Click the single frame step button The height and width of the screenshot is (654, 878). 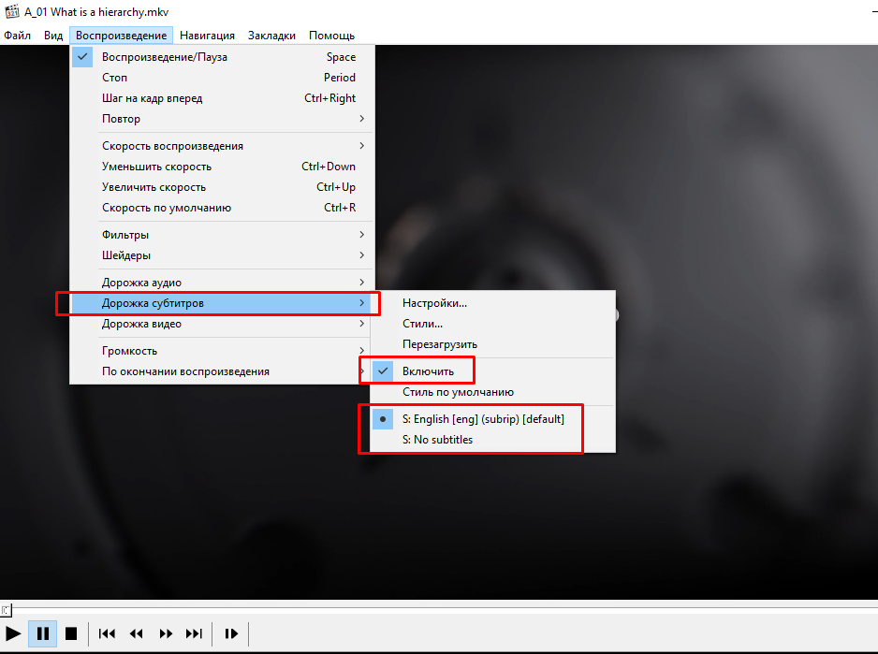coord(231,633)
